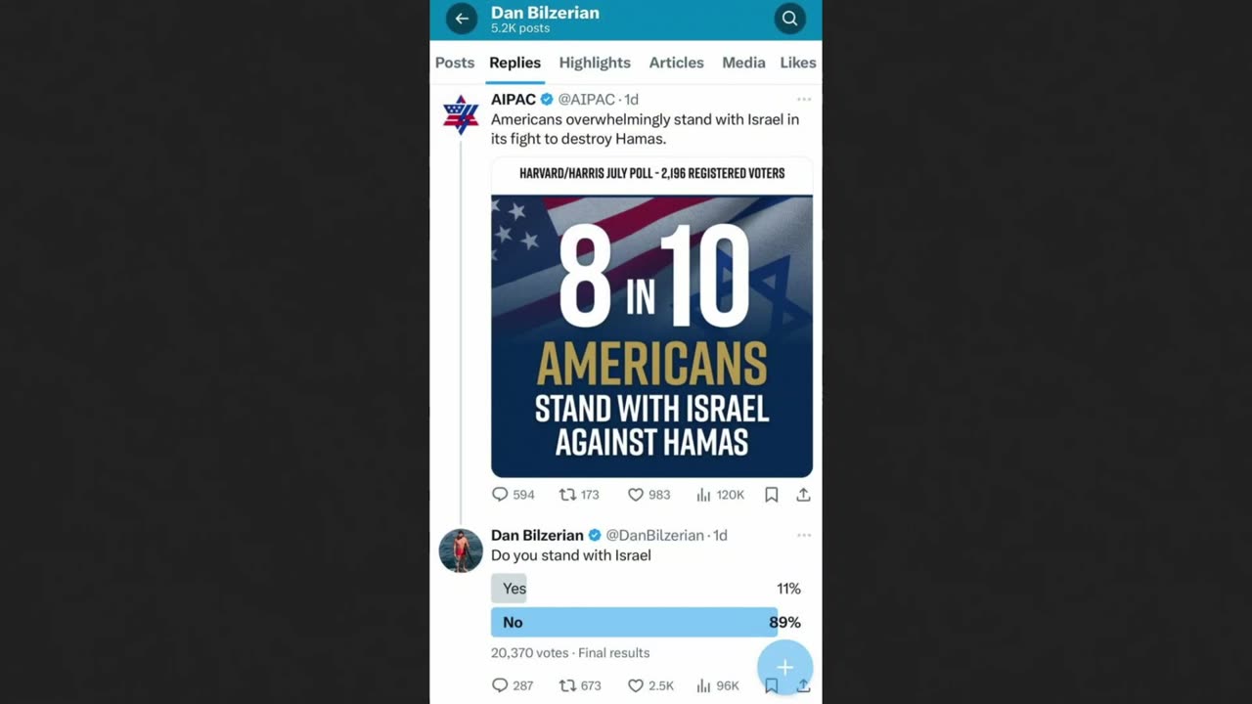Image resolution: width=1252 pixels, height=704 pixels.
Task: Open the Articles tab
Action: coord(676,63)
